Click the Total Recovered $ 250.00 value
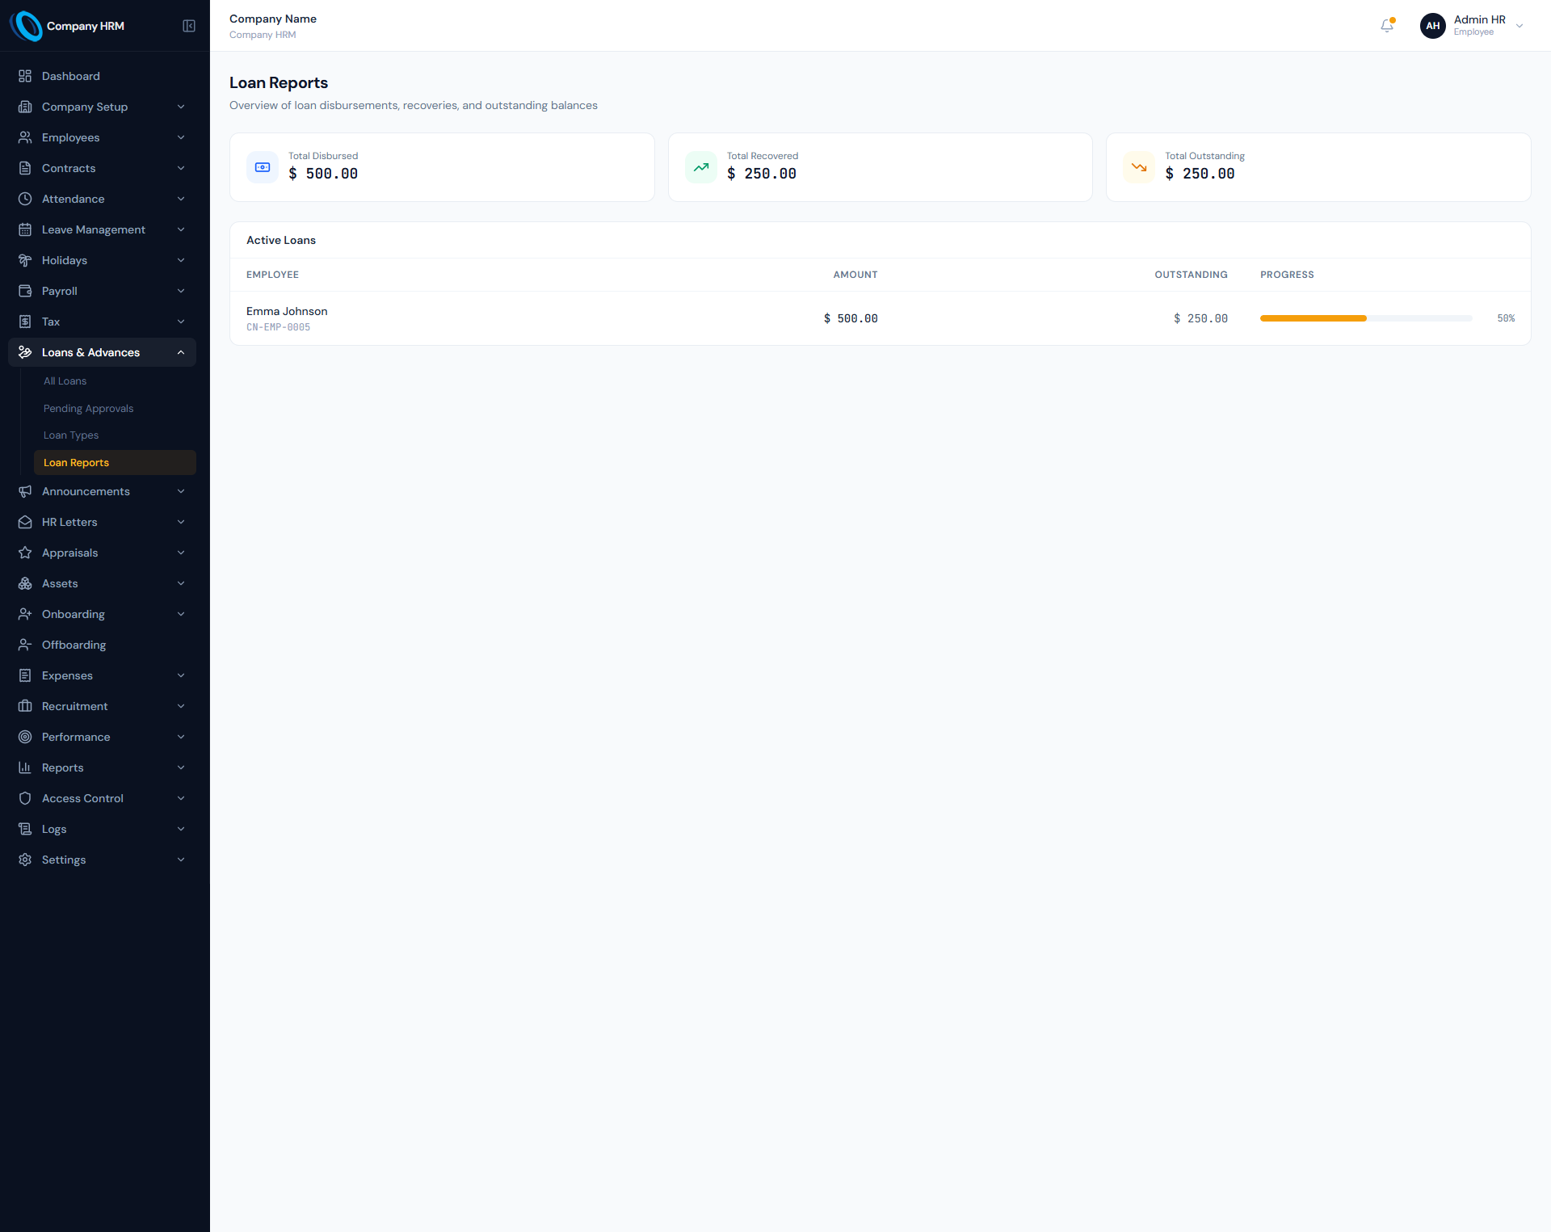Image resolution: width=1551 pixels, height=1232 pixels. tap(762, 174)
